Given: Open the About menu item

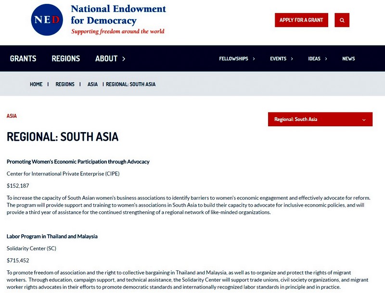Looking at the screenshot, I should pos(106,59).
